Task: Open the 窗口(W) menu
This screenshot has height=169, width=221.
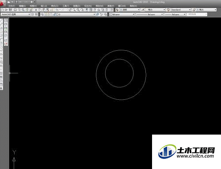Action: point(122,6)
